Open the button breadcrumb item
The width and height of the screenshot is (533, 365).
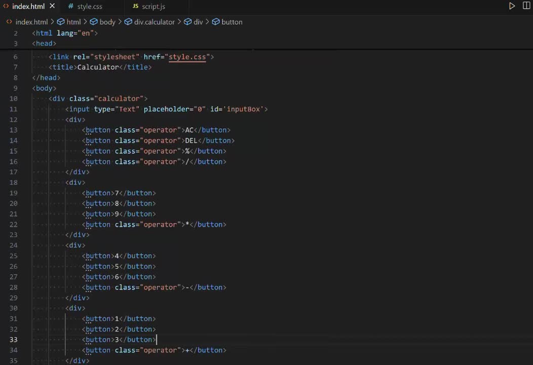click(x=232, y=22)
